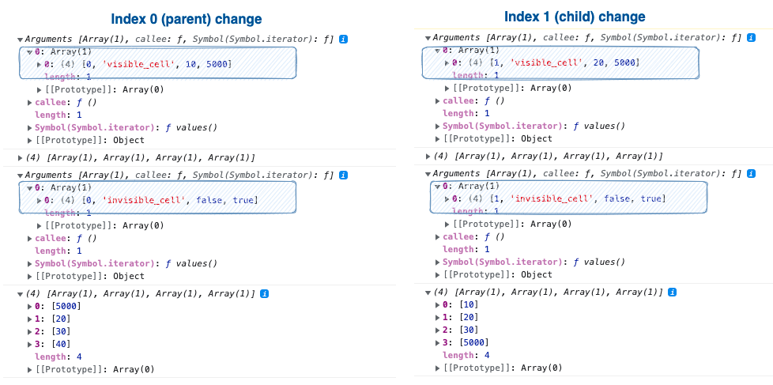
Task: Expand item 0: [10] in right array
Action: point(439,304)
